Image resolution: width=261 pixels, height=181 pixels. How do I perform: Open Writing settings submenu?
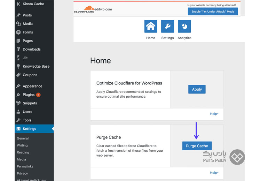pos(22,145)
